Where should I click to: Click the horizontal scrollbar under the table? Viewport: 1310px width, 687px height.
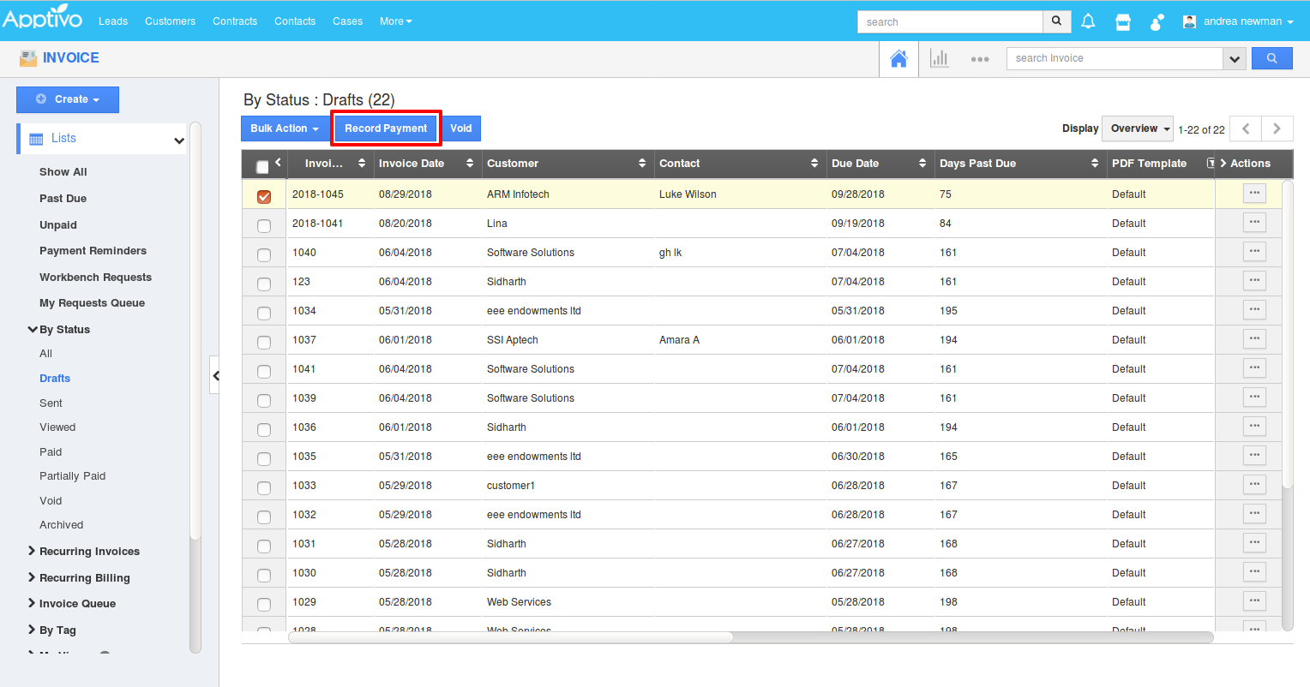pos(512,637)
